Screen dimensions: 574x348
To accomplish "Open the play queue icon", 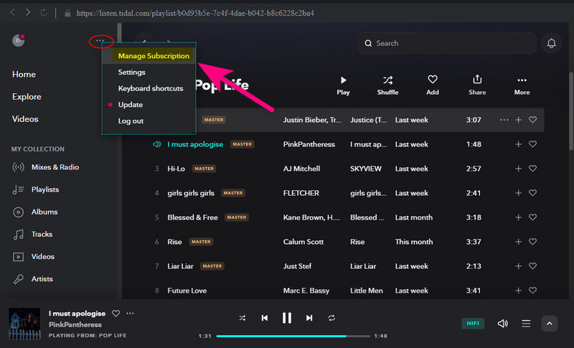I will 526,324.
